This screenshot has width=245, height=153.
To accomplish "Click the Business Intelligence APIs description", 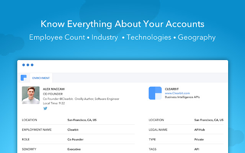I will (x=182, y=97).
